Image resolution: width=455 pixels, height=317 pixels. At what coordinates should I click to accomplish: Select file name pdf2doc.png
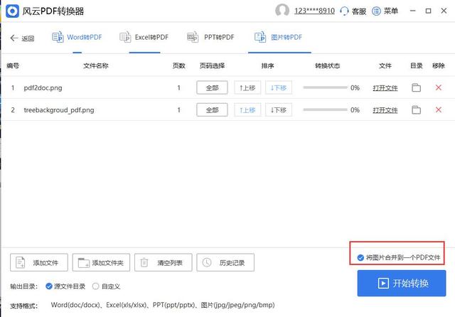point(43,87)
